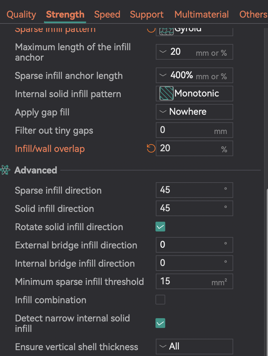Select the Multimaterial tab
This screenshot has width=268, height=356.
[x=201, y=15]
